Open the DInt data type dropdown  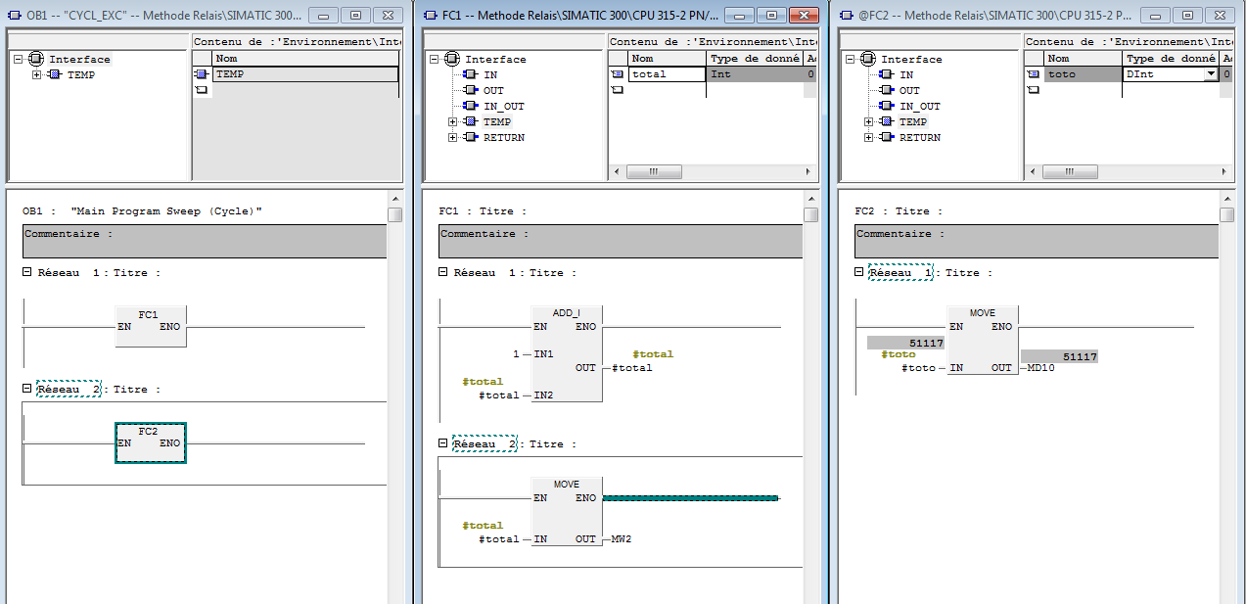click(1211, 74)
